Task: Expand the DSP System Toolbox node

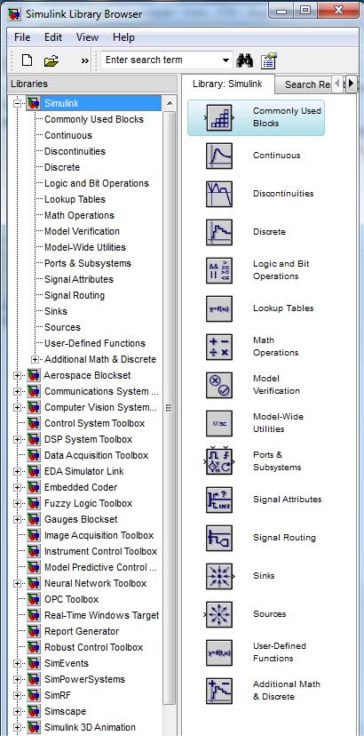Action: pos(18,439)
